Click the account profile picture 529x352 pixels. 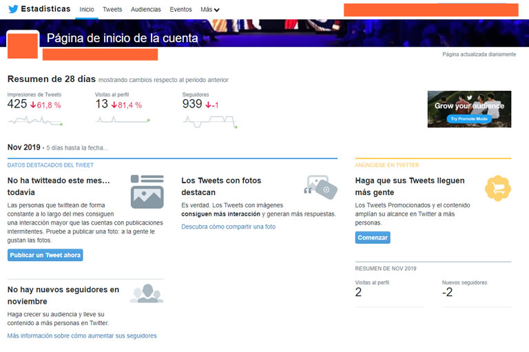[23, 46]
